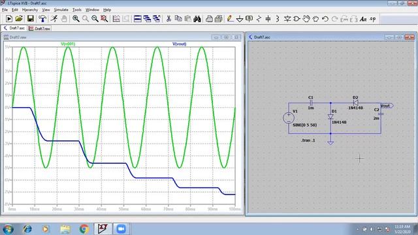Open the Edit menu
Screen dimensions: 418x235
[15, 10]
